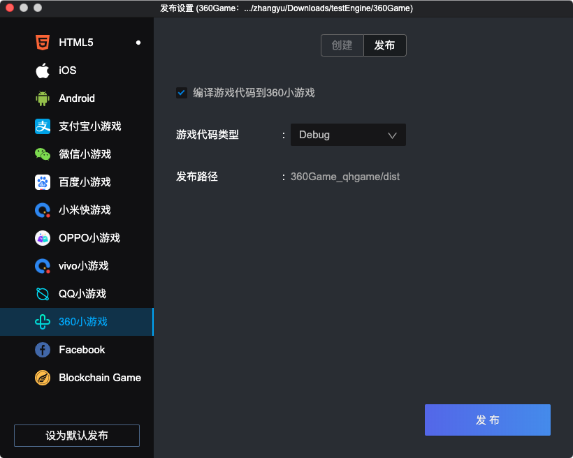The image size is (573, 458).
Task: Select the Blockchain Game icon
Action: 43,378
